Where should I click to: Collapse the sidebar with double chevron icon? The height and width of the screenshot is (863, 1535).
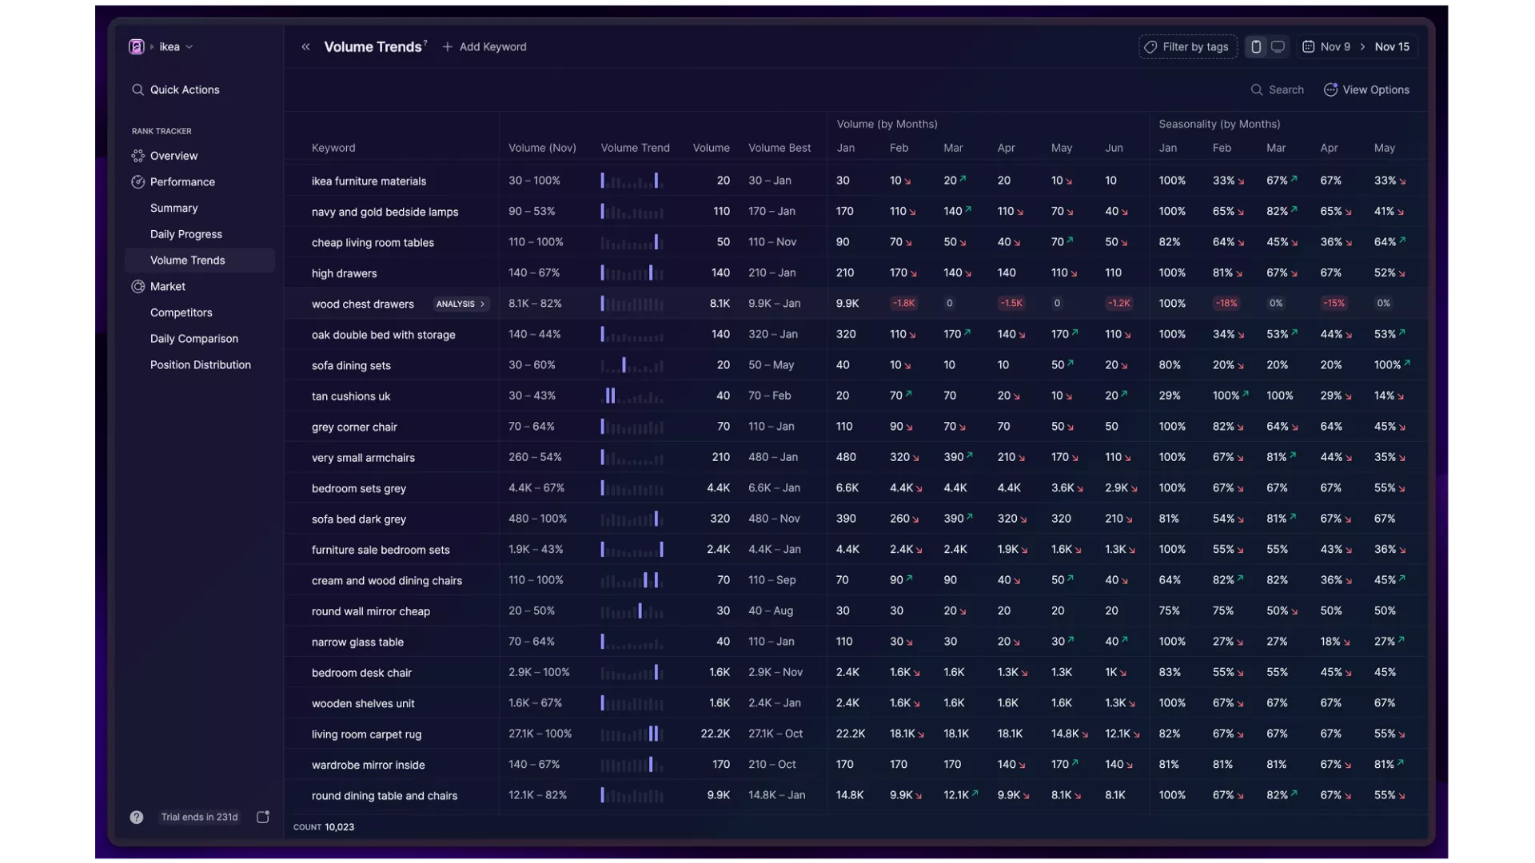[305, 47]
